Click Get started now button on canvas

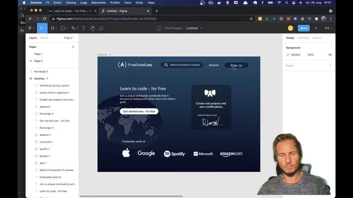[x=139, y=111]
